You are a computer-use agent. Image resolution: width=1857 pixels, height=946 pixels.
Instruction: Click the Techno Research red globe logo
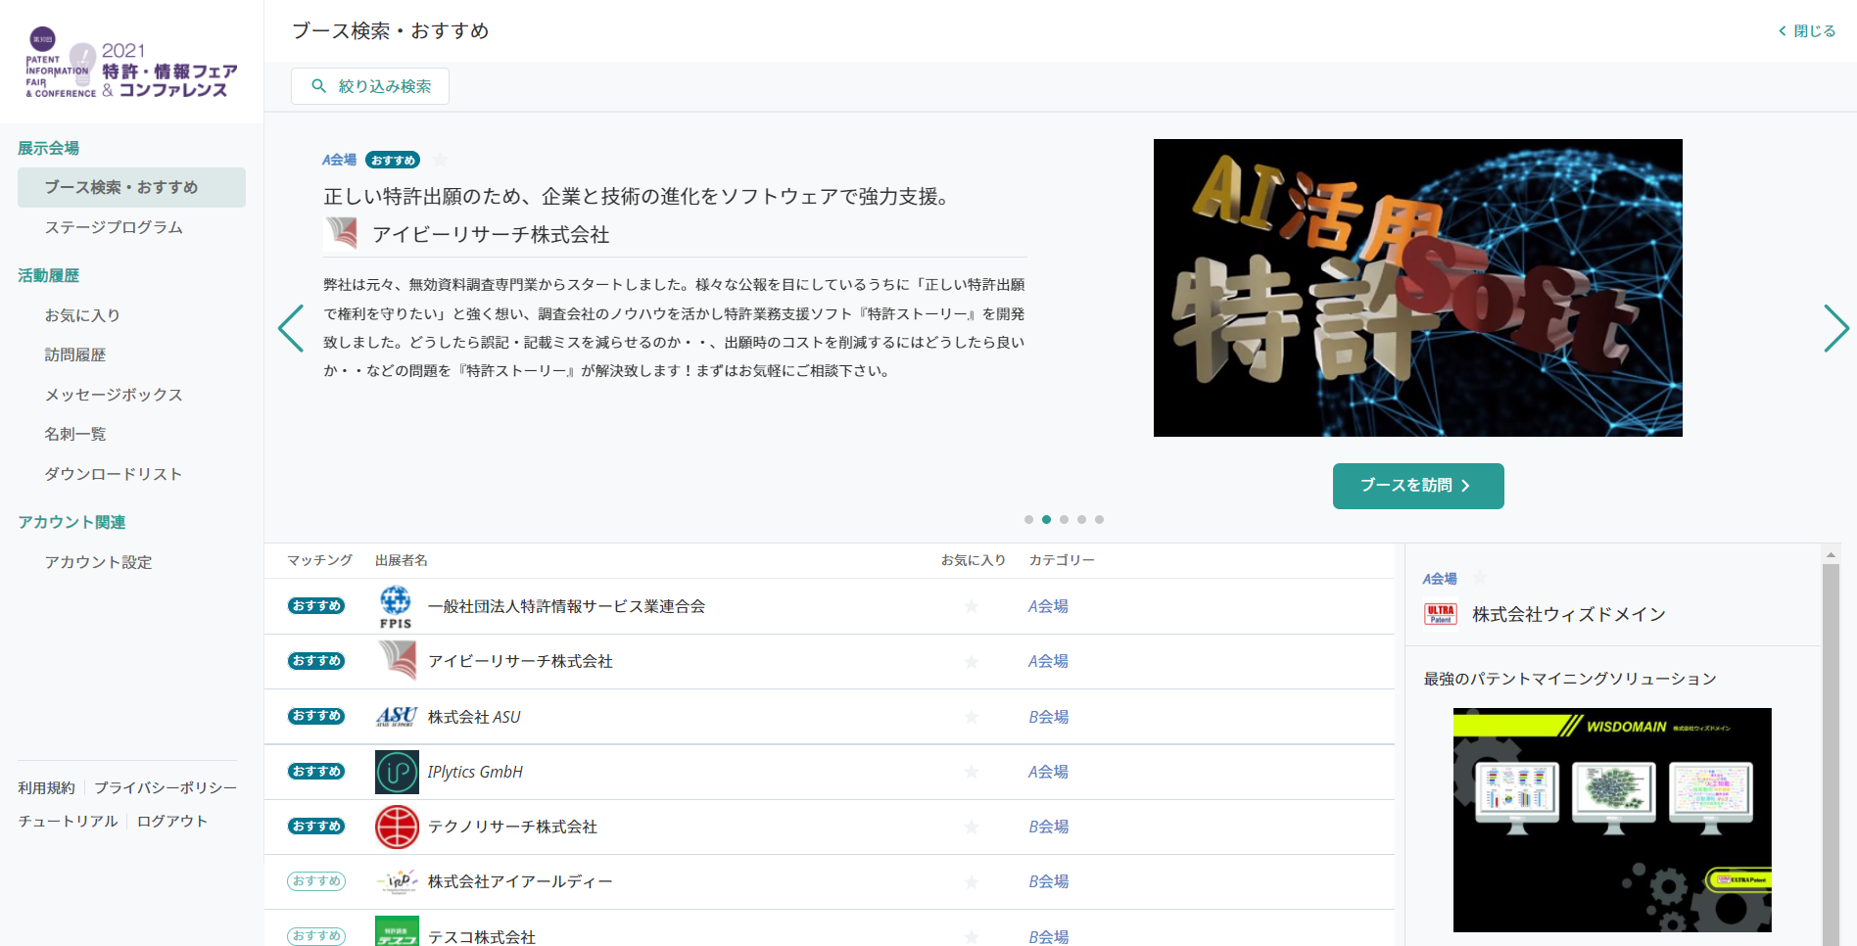pos(397,827)
